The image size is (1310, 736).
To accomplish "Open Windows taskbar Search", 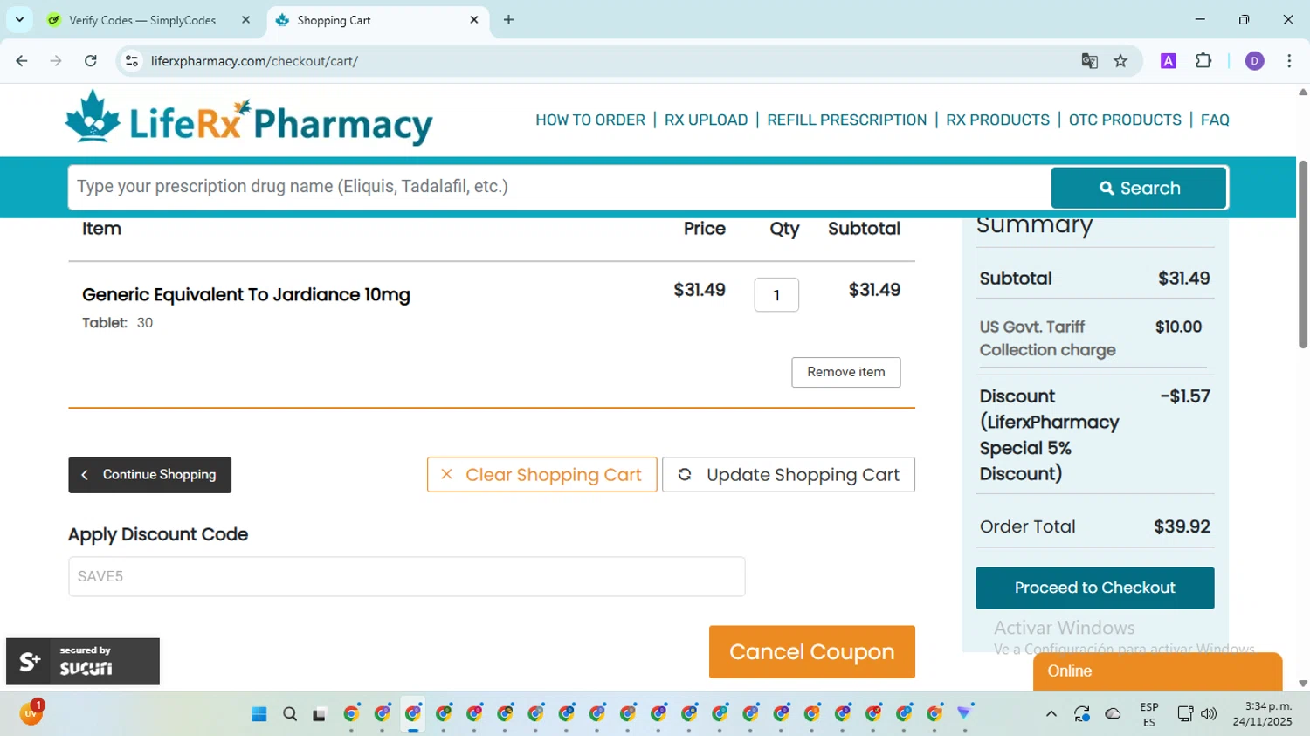I will coord(290,714).
